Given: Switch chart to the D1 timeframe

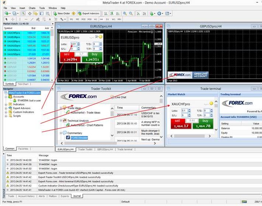Looking at the screenshot, I should (107, 19).
